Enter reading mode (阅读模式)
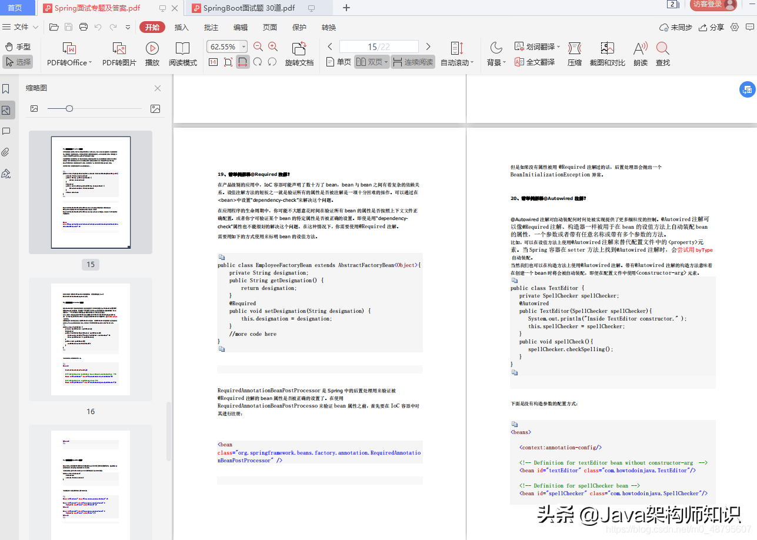Screen dimensions: 757x540 (x=183, y=55)
